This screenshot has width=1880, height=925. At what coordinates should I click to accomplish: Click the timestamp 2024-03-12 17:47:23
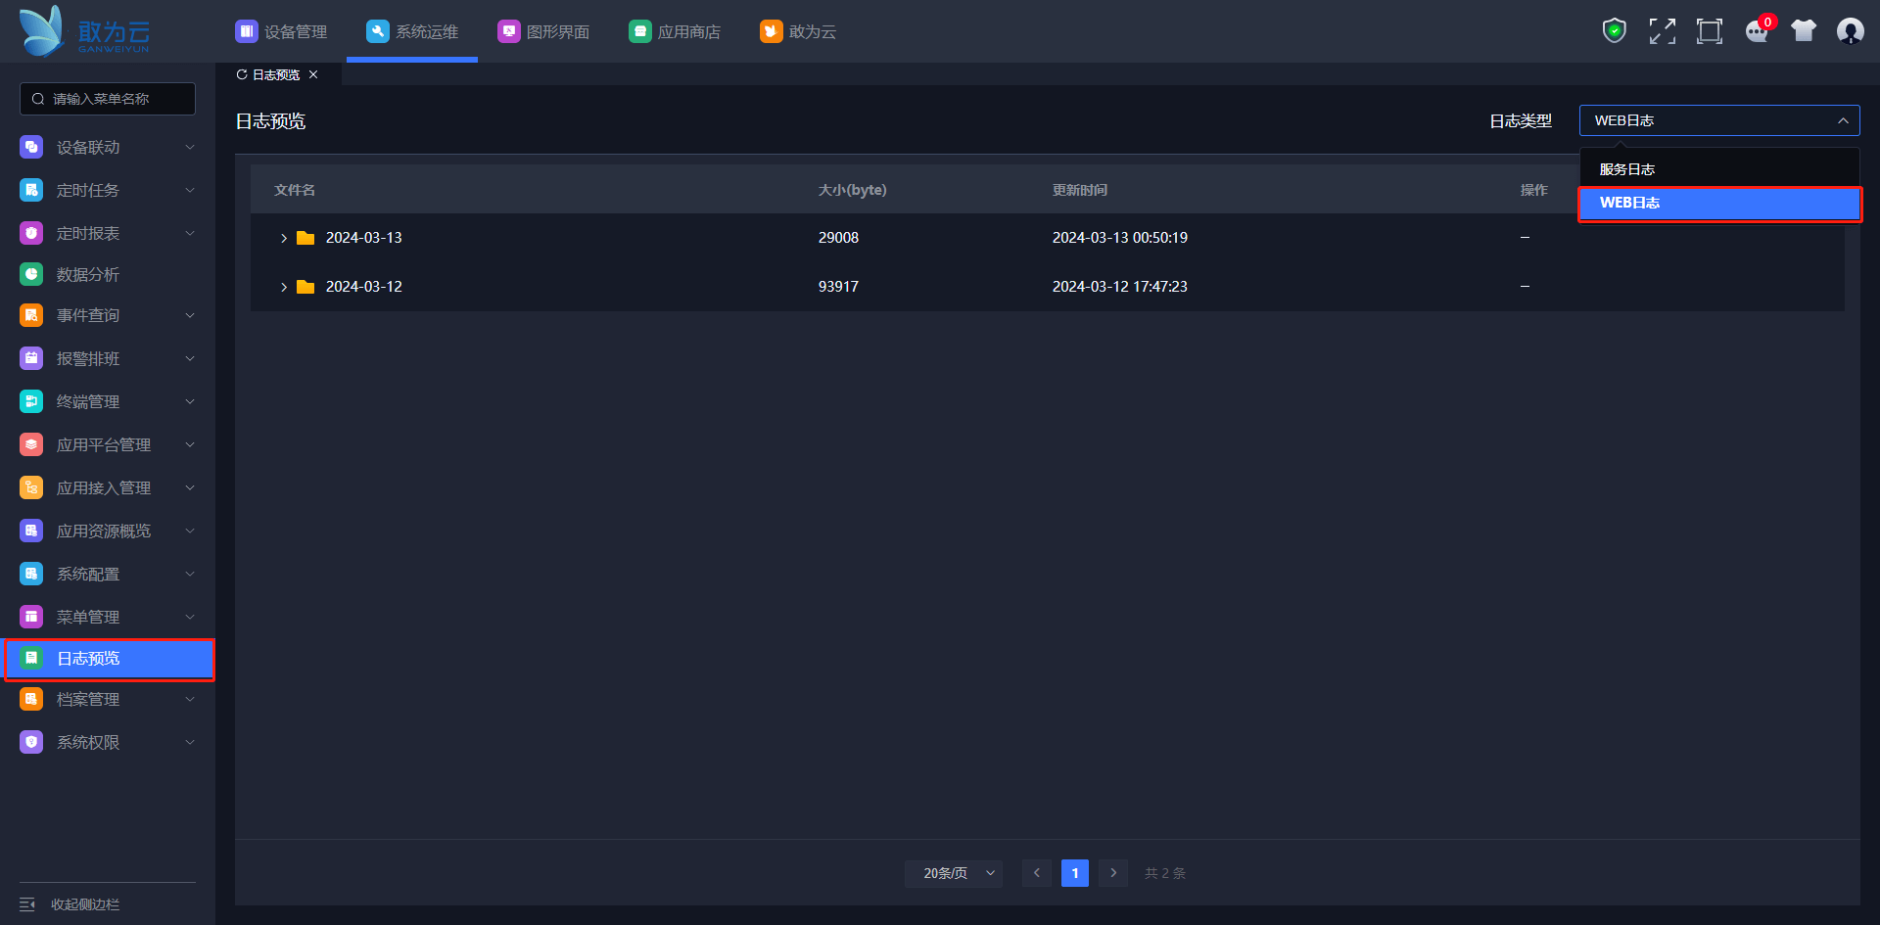click(1120, 287)
